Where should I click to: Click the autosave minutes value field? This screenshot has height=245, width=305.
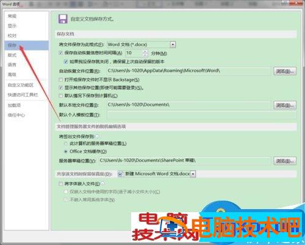click(134, 53)
